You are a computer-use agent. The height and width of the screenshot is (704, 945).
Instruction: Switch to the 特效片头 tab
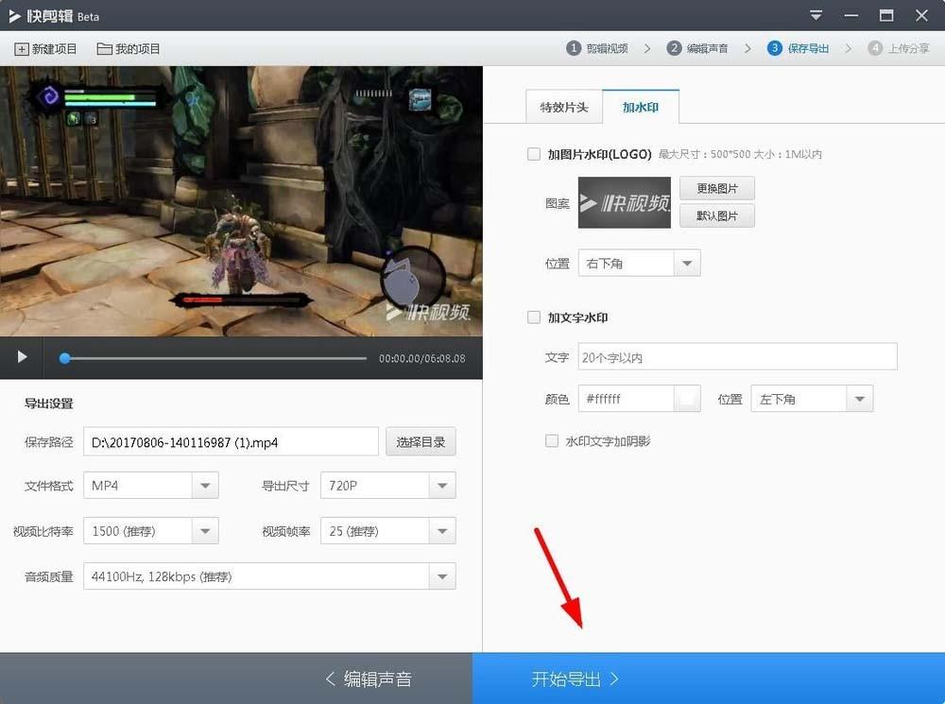point(564,107)
